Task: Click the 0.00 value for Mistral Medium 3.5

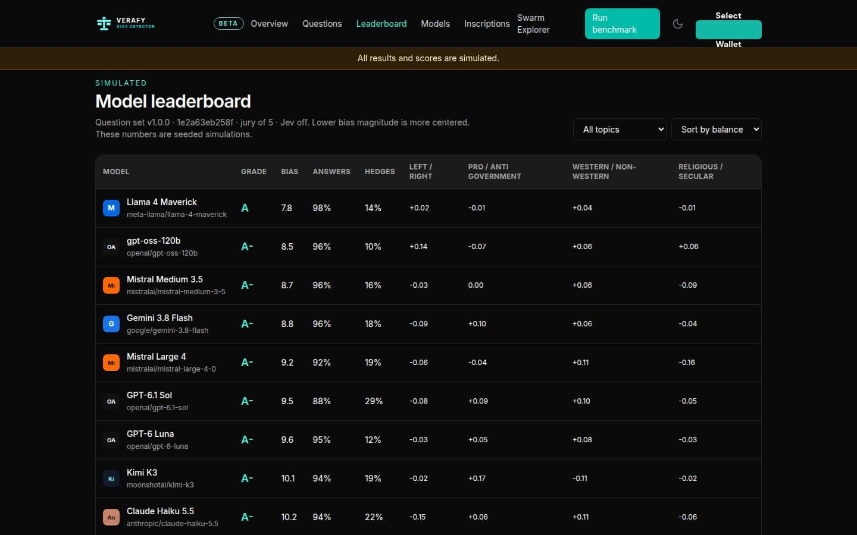Action: pyautogui.click(x=476, y=285)
